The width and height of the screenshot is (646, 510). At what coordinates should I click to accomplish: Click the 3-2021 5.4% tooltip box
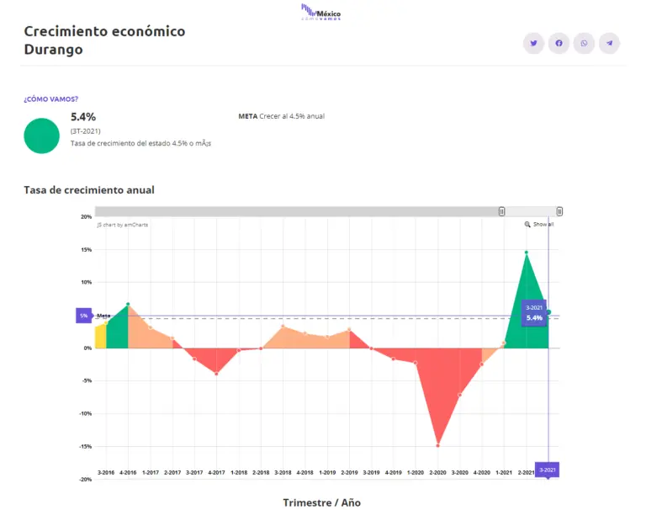pos(534,313)
